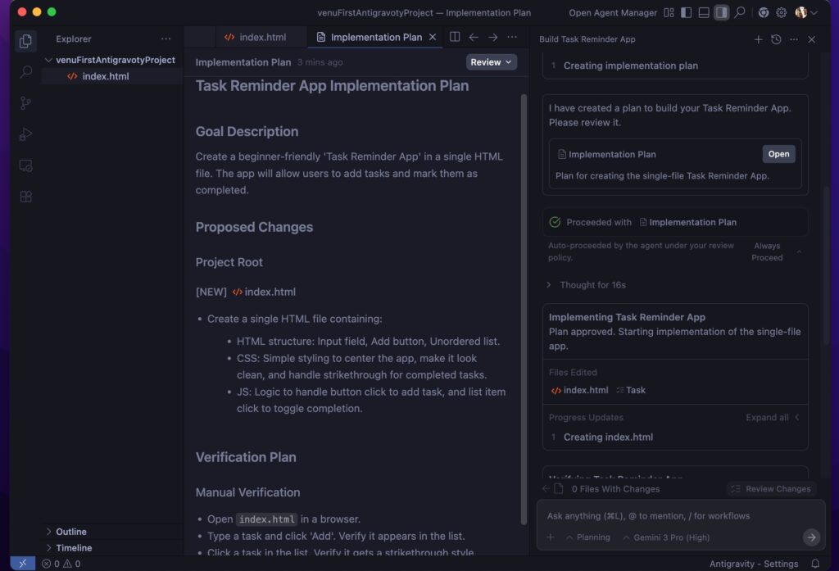Viewport: 839px width, 571px height.
Task: Open the Review dropdown in Implementation Plan
Action: (x=492, y=62)
